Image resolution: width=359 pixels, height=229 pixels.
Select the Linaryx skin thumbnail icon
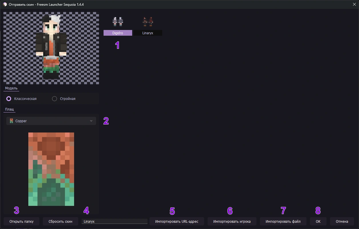[x=148, y=21]
